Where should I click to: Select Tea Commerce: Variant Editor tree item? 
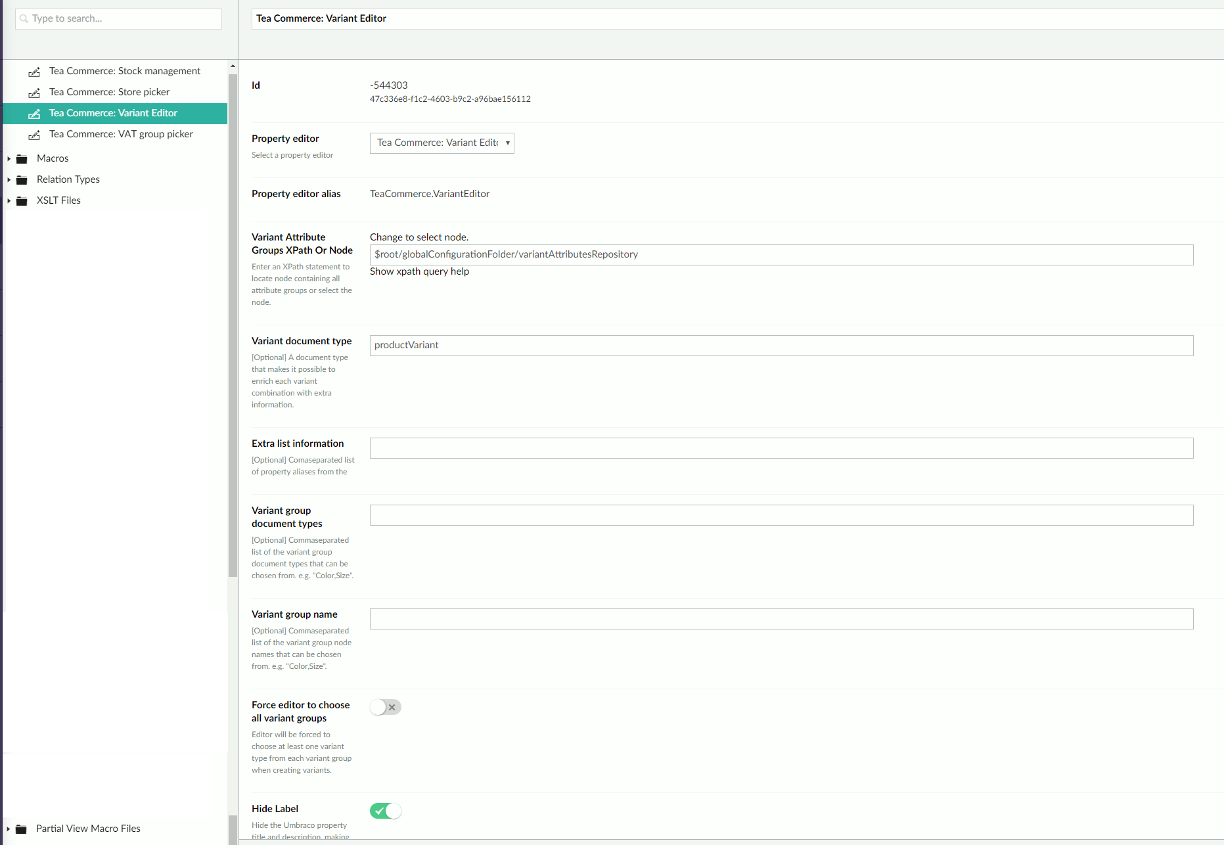pyautogui.click(x=116, y=113)
